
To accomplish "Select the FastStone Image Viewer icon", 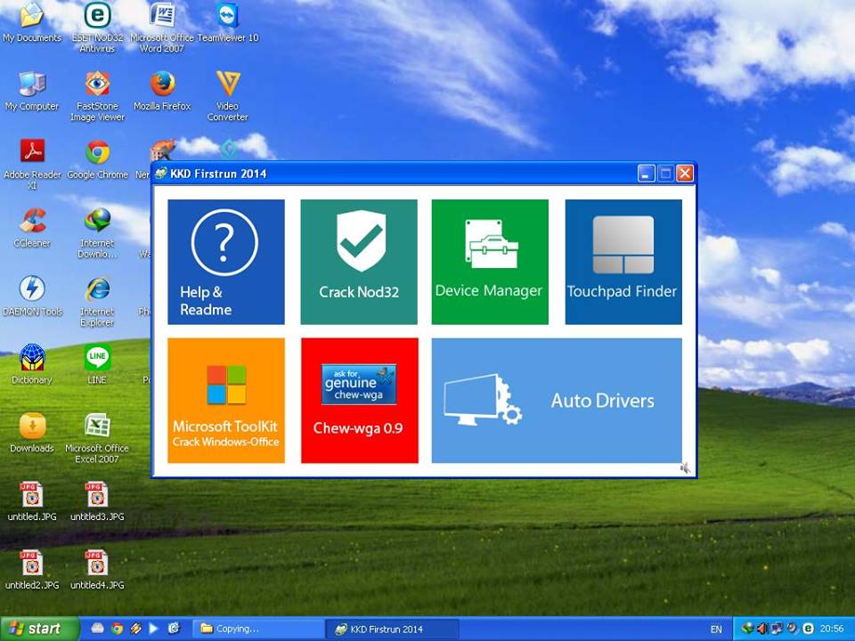I will tap(97, 96).
